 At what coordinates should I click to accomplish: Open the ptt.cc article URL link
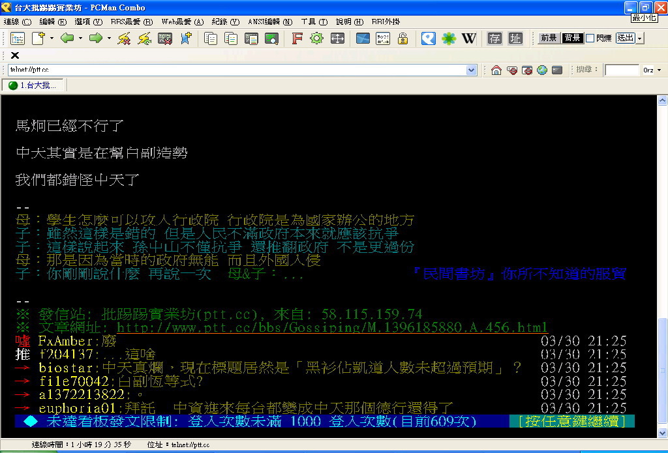[x=331, y=327]
